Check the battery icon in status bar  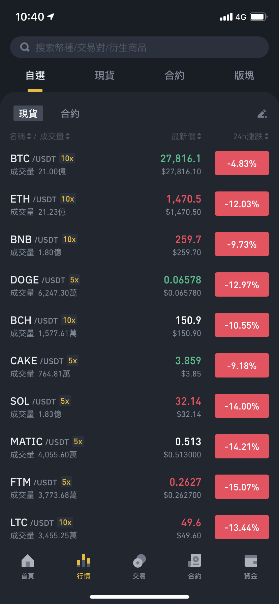point(259,17)
